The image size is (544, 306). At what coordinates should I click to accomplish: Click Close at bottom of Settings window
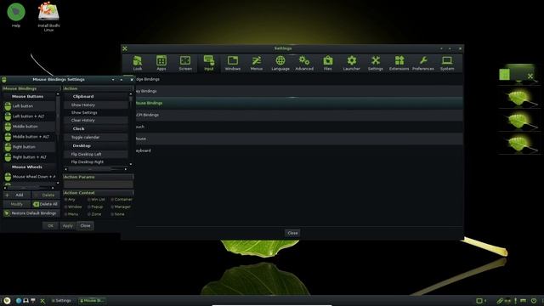292,233
